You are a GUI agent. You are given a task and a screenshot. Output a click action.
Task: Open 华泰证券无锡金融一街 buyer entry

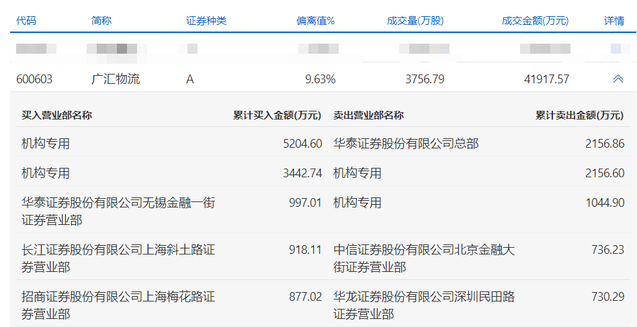coord(118,211)
